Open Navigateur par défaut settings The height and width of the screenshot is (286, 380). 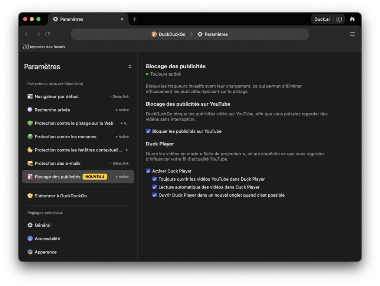(78, 96)
